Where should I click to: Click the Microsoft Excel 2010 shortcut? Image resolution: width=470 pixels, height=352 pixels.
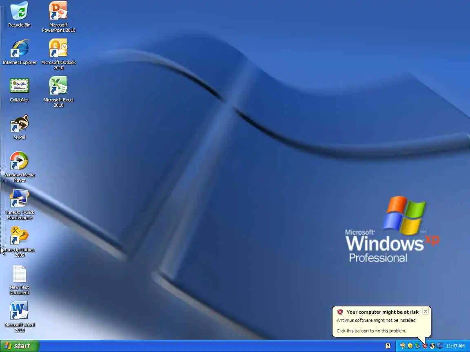coord(58,92)
